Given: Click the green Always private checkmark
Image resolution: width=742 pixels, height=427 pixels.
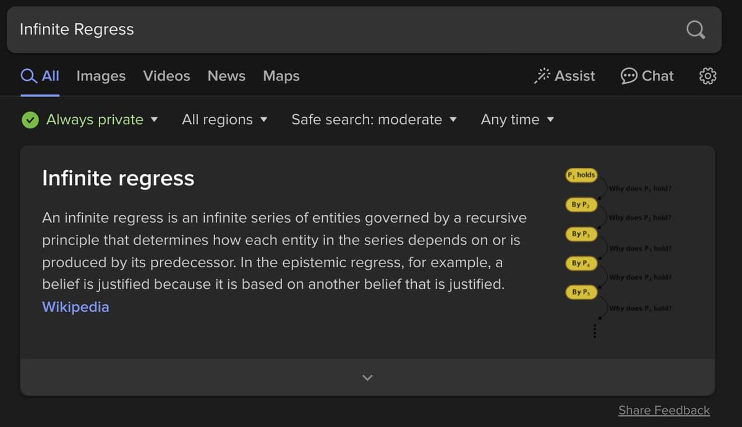Looking at the screenshot, I should [30, 120].
